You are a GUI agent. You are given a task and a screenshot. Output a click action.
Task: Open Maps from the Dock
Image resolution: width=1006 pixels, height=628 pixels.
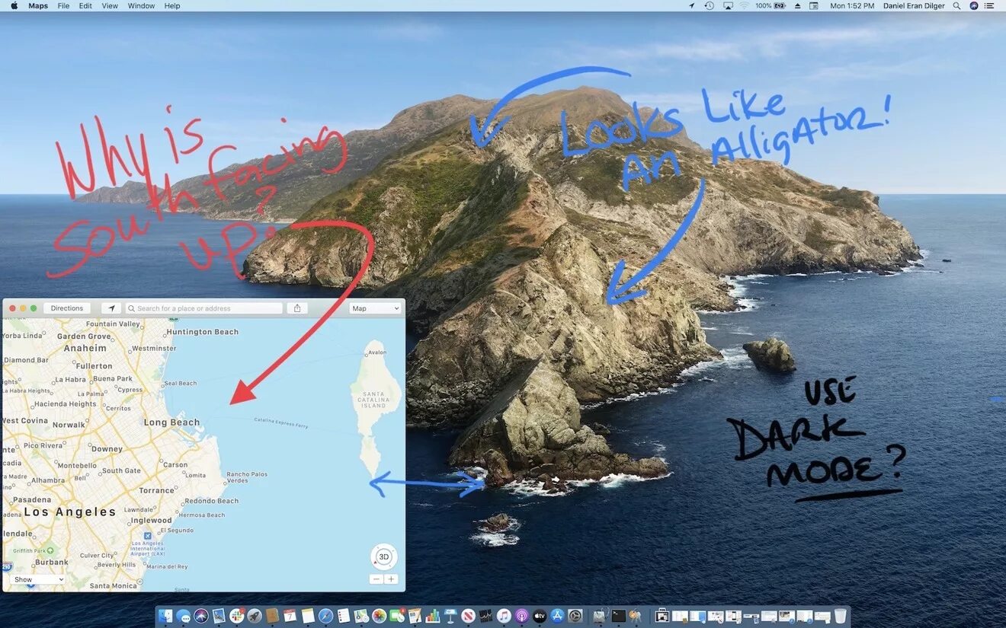(361, 615)
